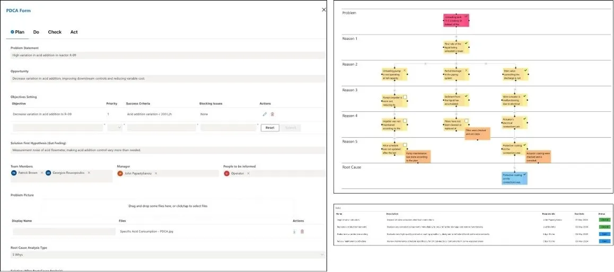Check the box on 'Filters have not been cleaned' note
The width and height of the screenshot is (614, 272).
tap(467, 121)
